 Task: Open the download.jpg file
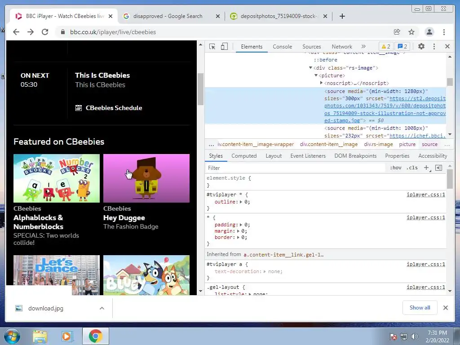[46, 308]
